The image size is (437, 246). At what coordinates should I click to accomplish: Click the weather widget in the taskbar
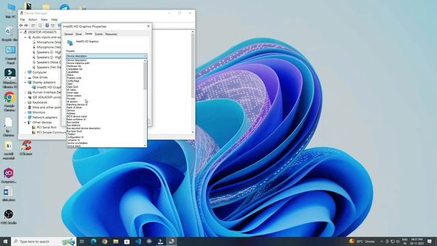coord(362,241)
